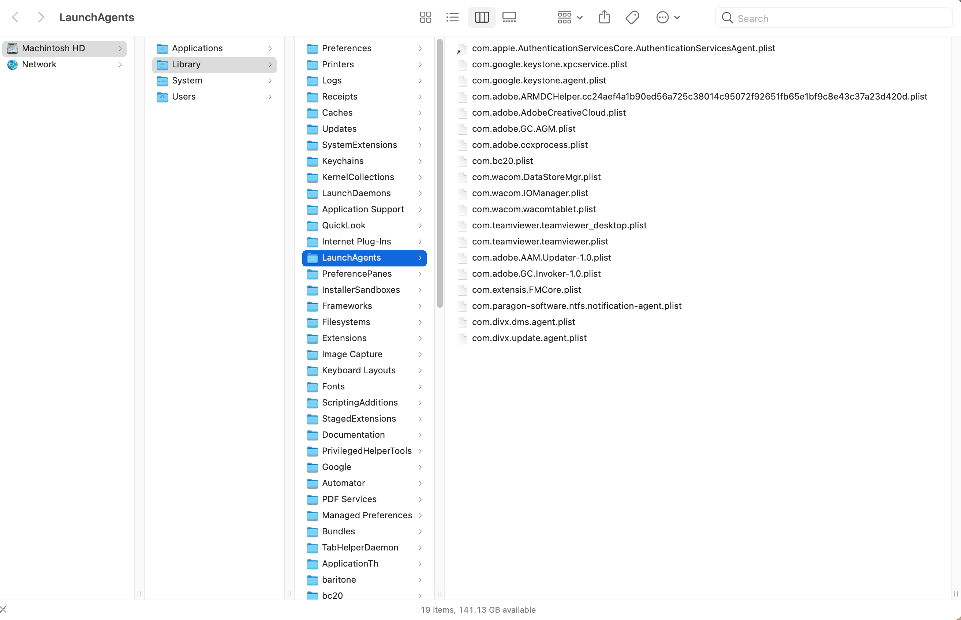This screenshot has height=620, width=961.
Task: Go back with the left arrow
Action: (16, 17)
